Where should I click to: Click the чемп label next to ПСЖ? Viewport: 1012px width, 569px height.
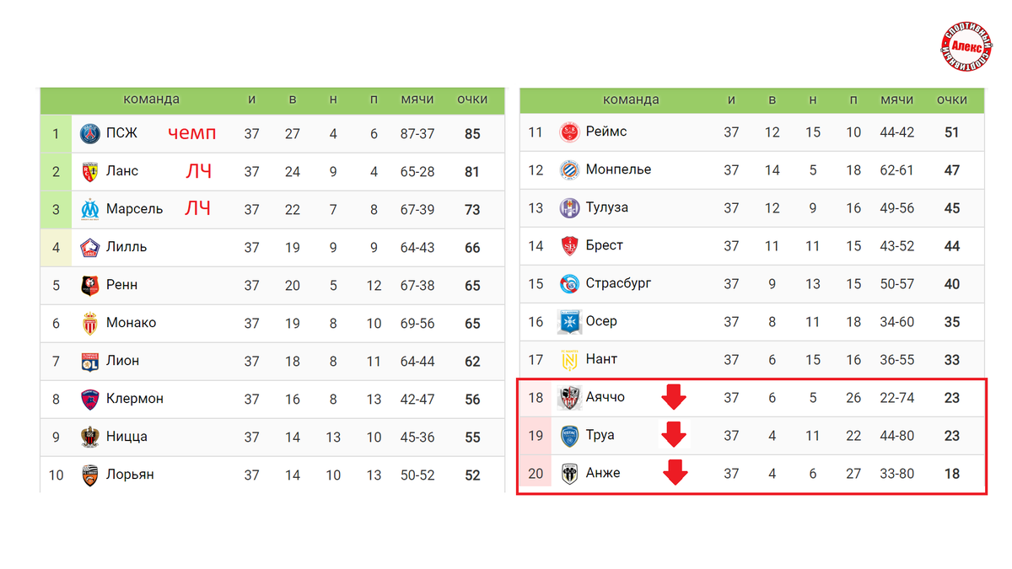pos(191,133)
